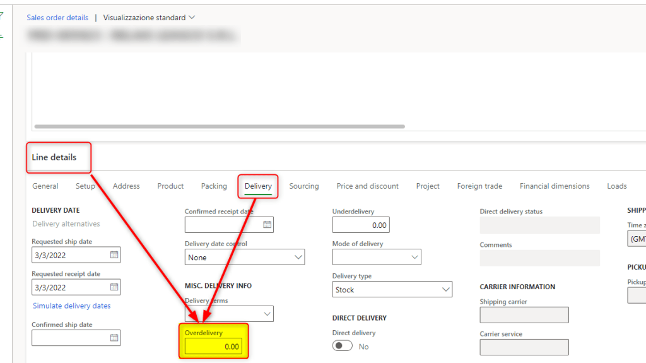Collapse the Line details section header

click(54, 157)
